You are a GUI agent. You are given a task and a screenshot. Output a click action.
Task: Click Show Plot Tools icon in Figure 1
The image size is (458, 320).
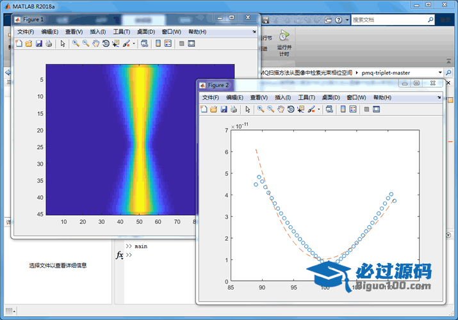point(192,44)
